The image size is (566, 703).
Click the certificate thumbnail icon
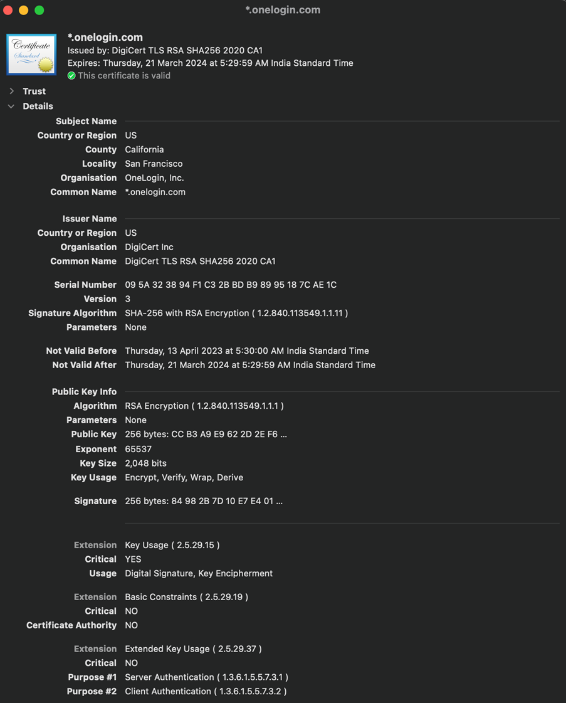coord(31,55)
